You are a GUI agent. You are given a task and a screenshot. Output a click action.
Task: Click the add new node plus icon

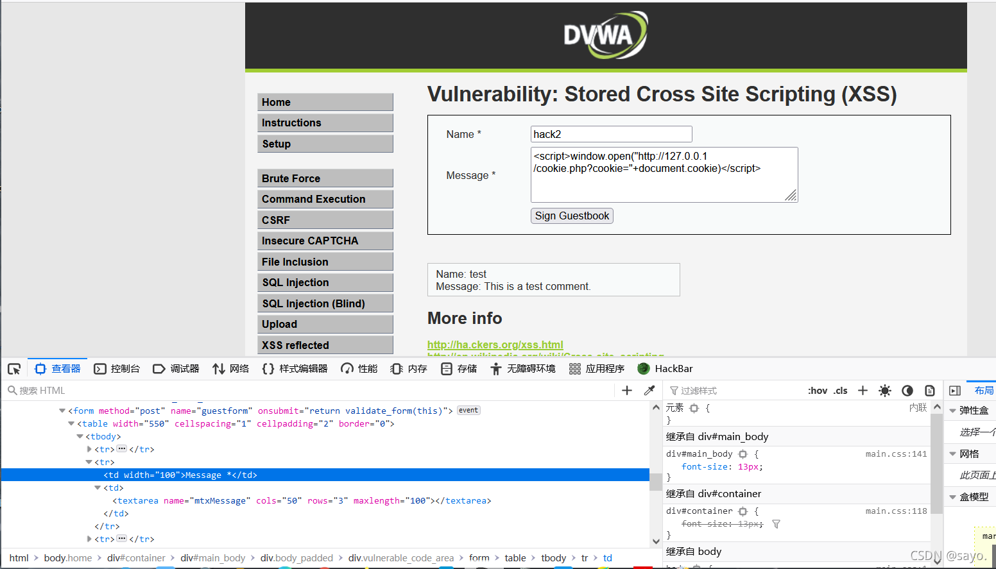click(627, 390)
